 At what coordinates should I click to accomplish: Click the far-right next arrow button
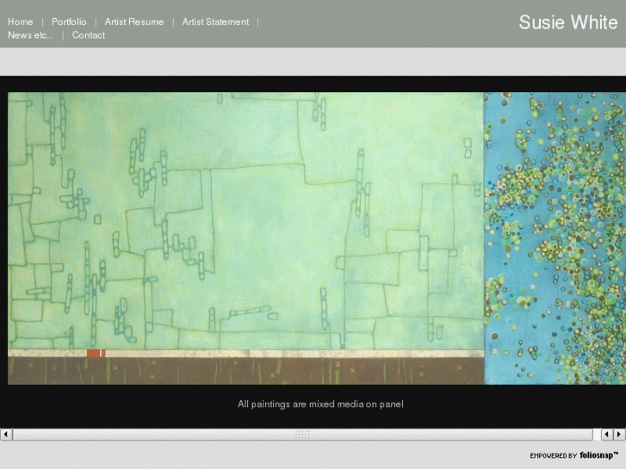(619, 435)
